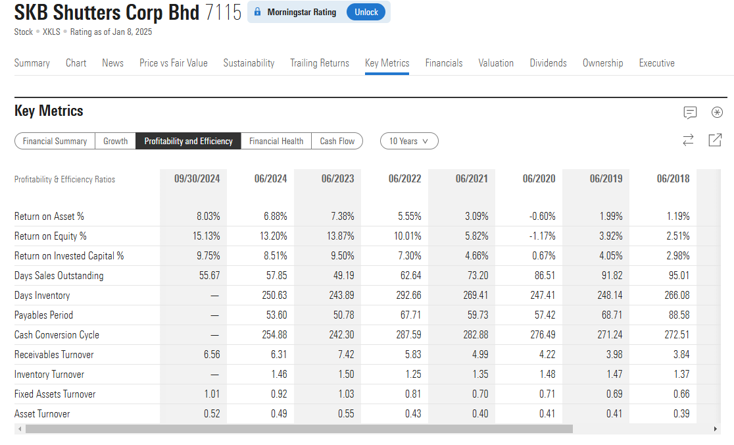The image size is (734, 445).
Task: Open the export external link icon
Action: click(715, 140)
